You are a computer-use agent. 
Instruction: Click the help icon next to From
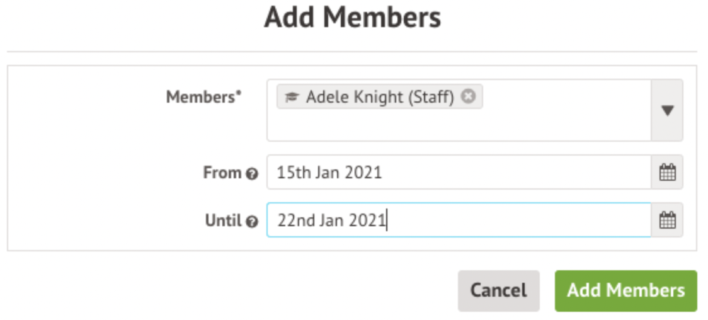pyautogui.click(x=252, y=174)
